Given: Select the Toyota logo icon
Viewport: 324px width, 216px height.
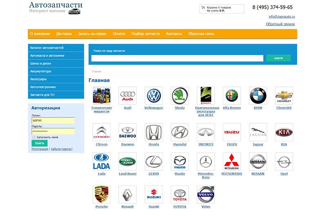Looking at the screenshot, I should [180, 194].
